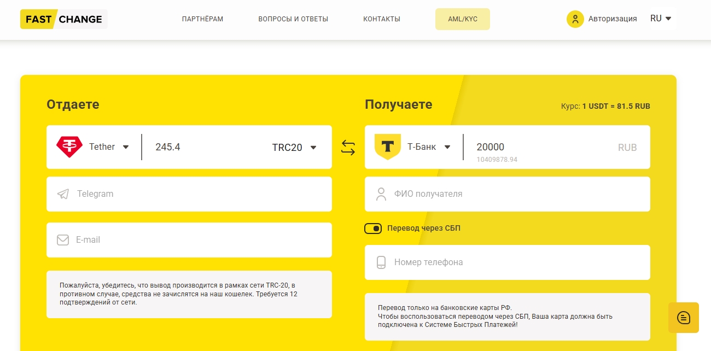Open the live chat widget

coord(684,318)
